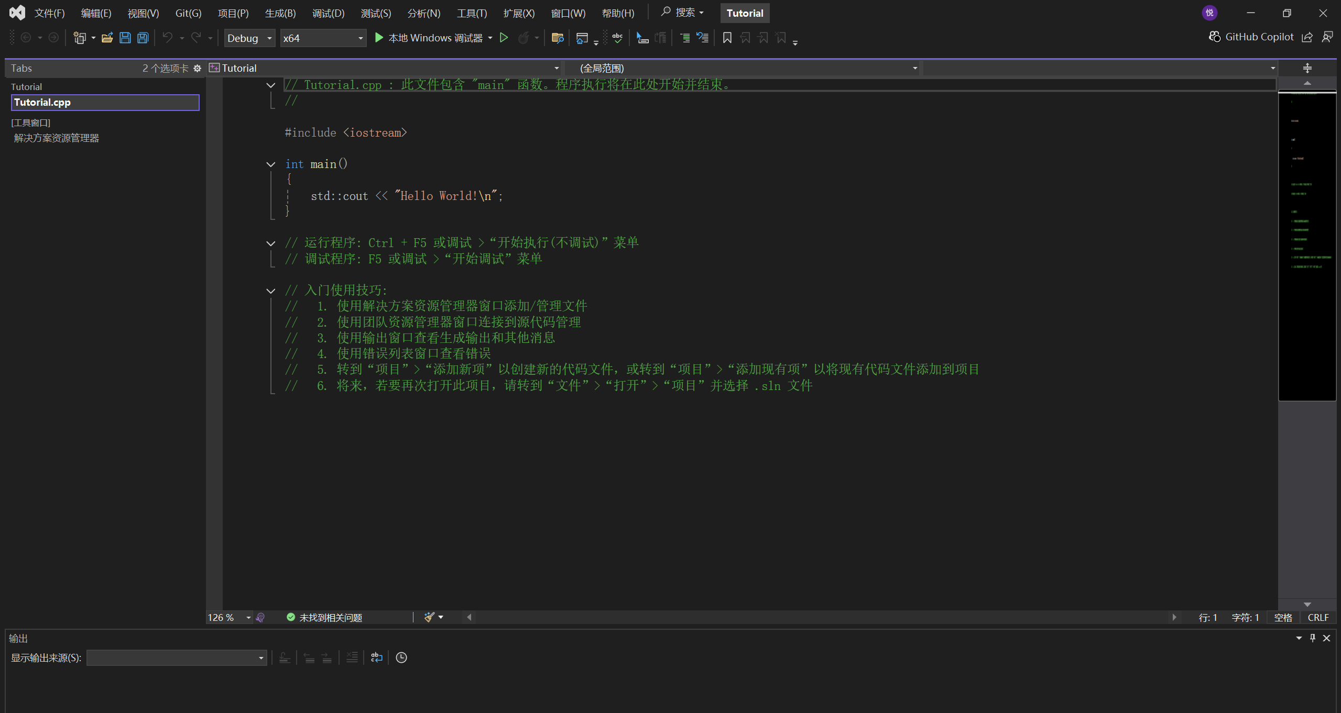Navigate forward with the circled right arrow
Viewport: 1341px width, 713px height.
pyautogui.click(x=53, y=38)
